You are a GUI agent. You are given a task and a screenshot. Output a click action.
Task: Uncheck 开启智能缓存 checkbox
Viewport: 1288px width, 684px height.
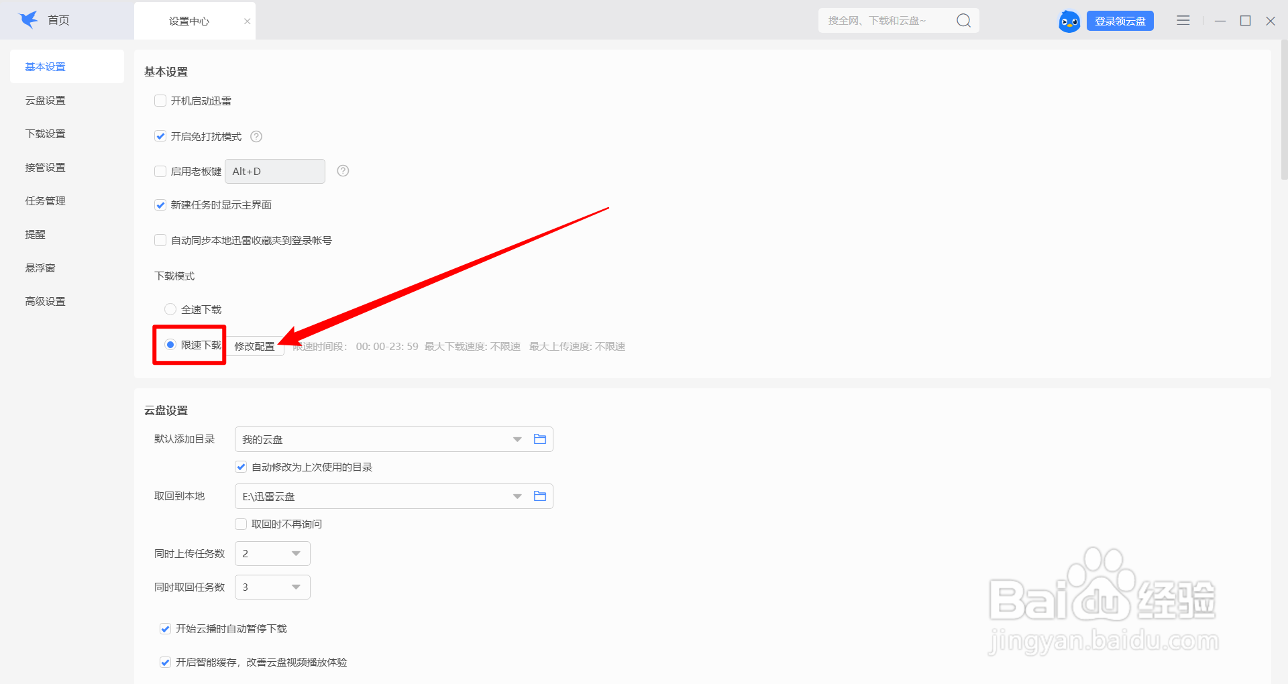pos(165,662)
